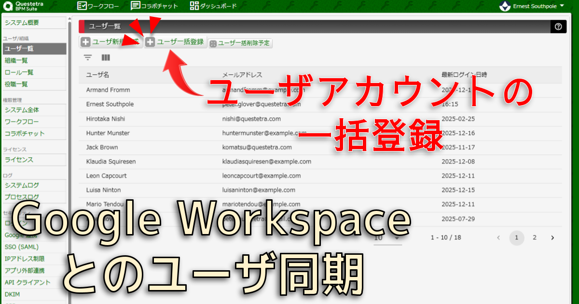Click email leoncapcourt@example.com
Viewport: 579px width, 304px height.
(x=261, y=176)
